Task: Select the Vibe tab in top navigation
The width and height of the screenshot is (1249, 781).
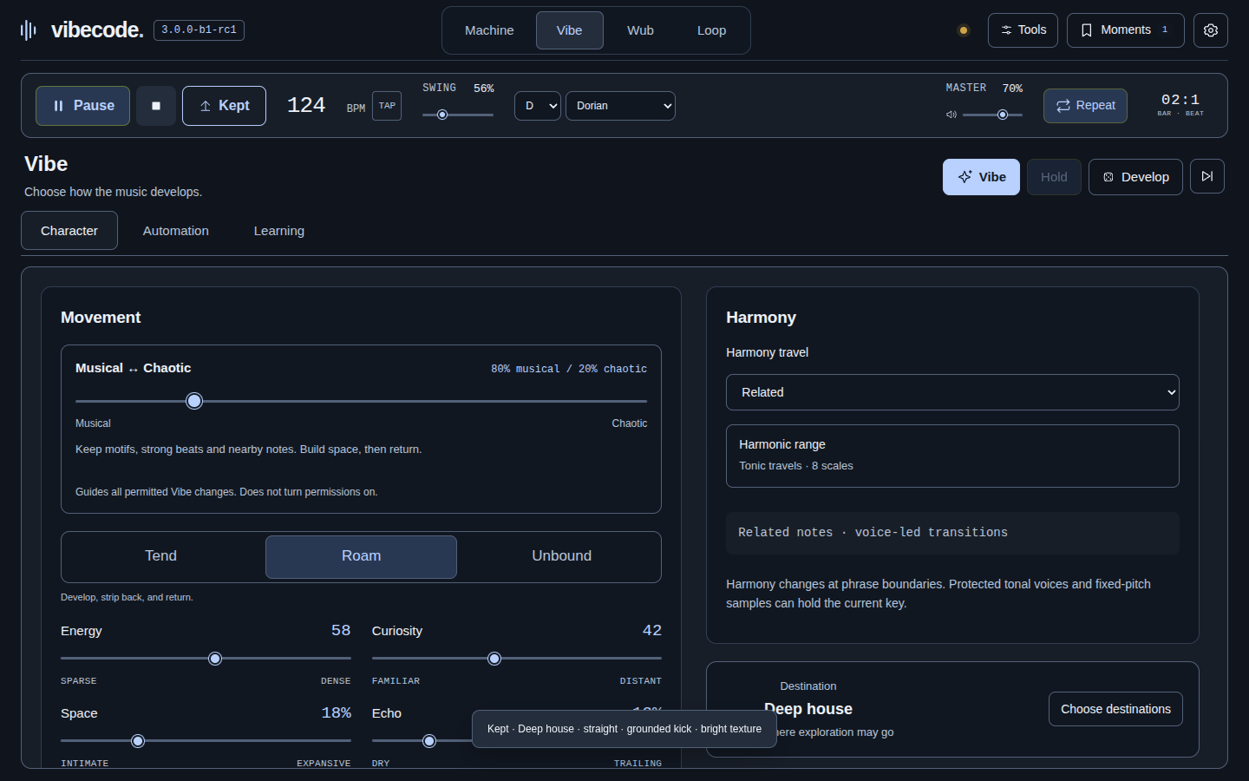Action: tap(569, 30)
